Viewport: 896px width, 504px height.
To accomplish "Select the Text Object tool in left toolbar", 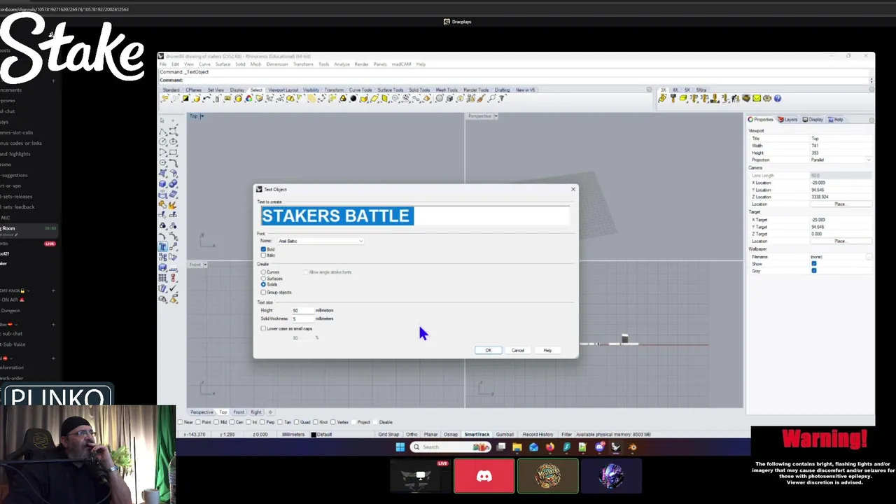I will pos(162,246).
